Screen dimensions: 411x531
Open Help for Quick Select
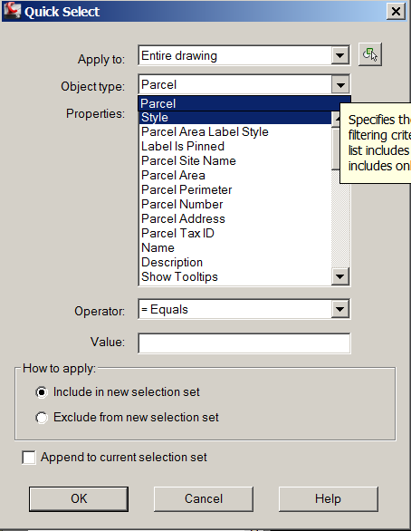point(328,498)
